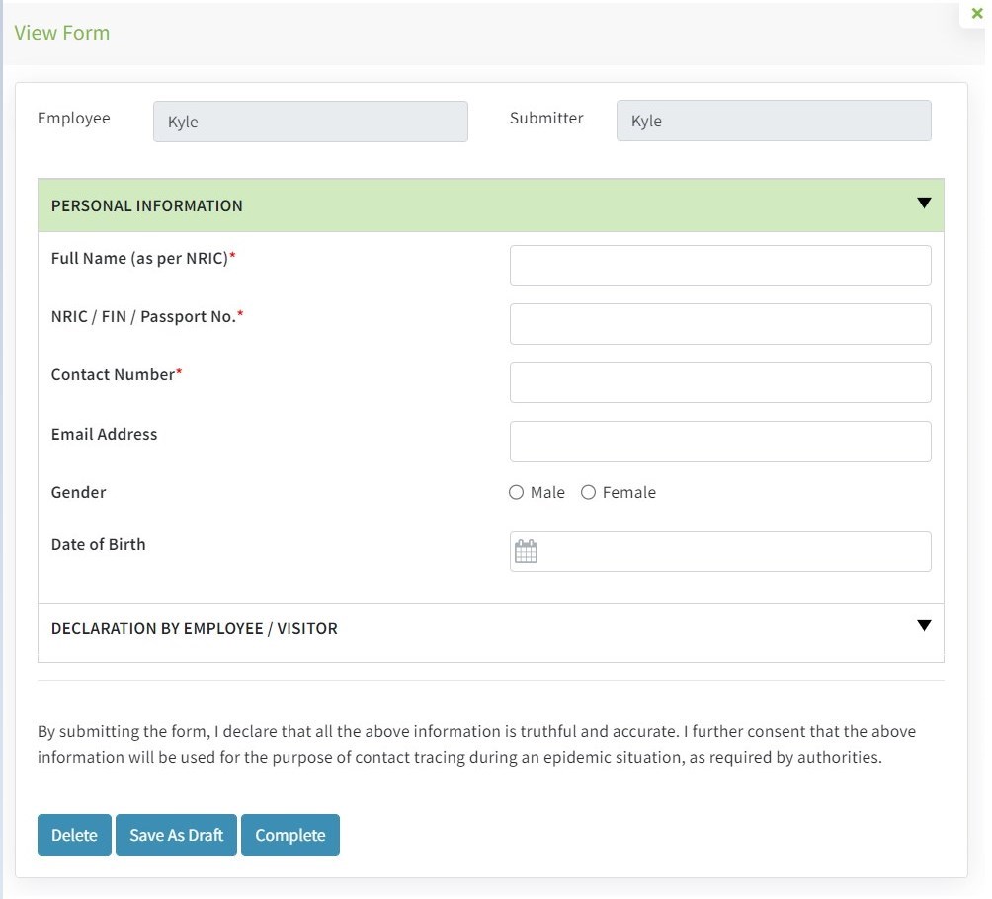Image resolution: width=992 pixels, height=899 pixels.
Task: Expand the Declaration by Employee / Visitor arrow
Action: tap(924, 625)
